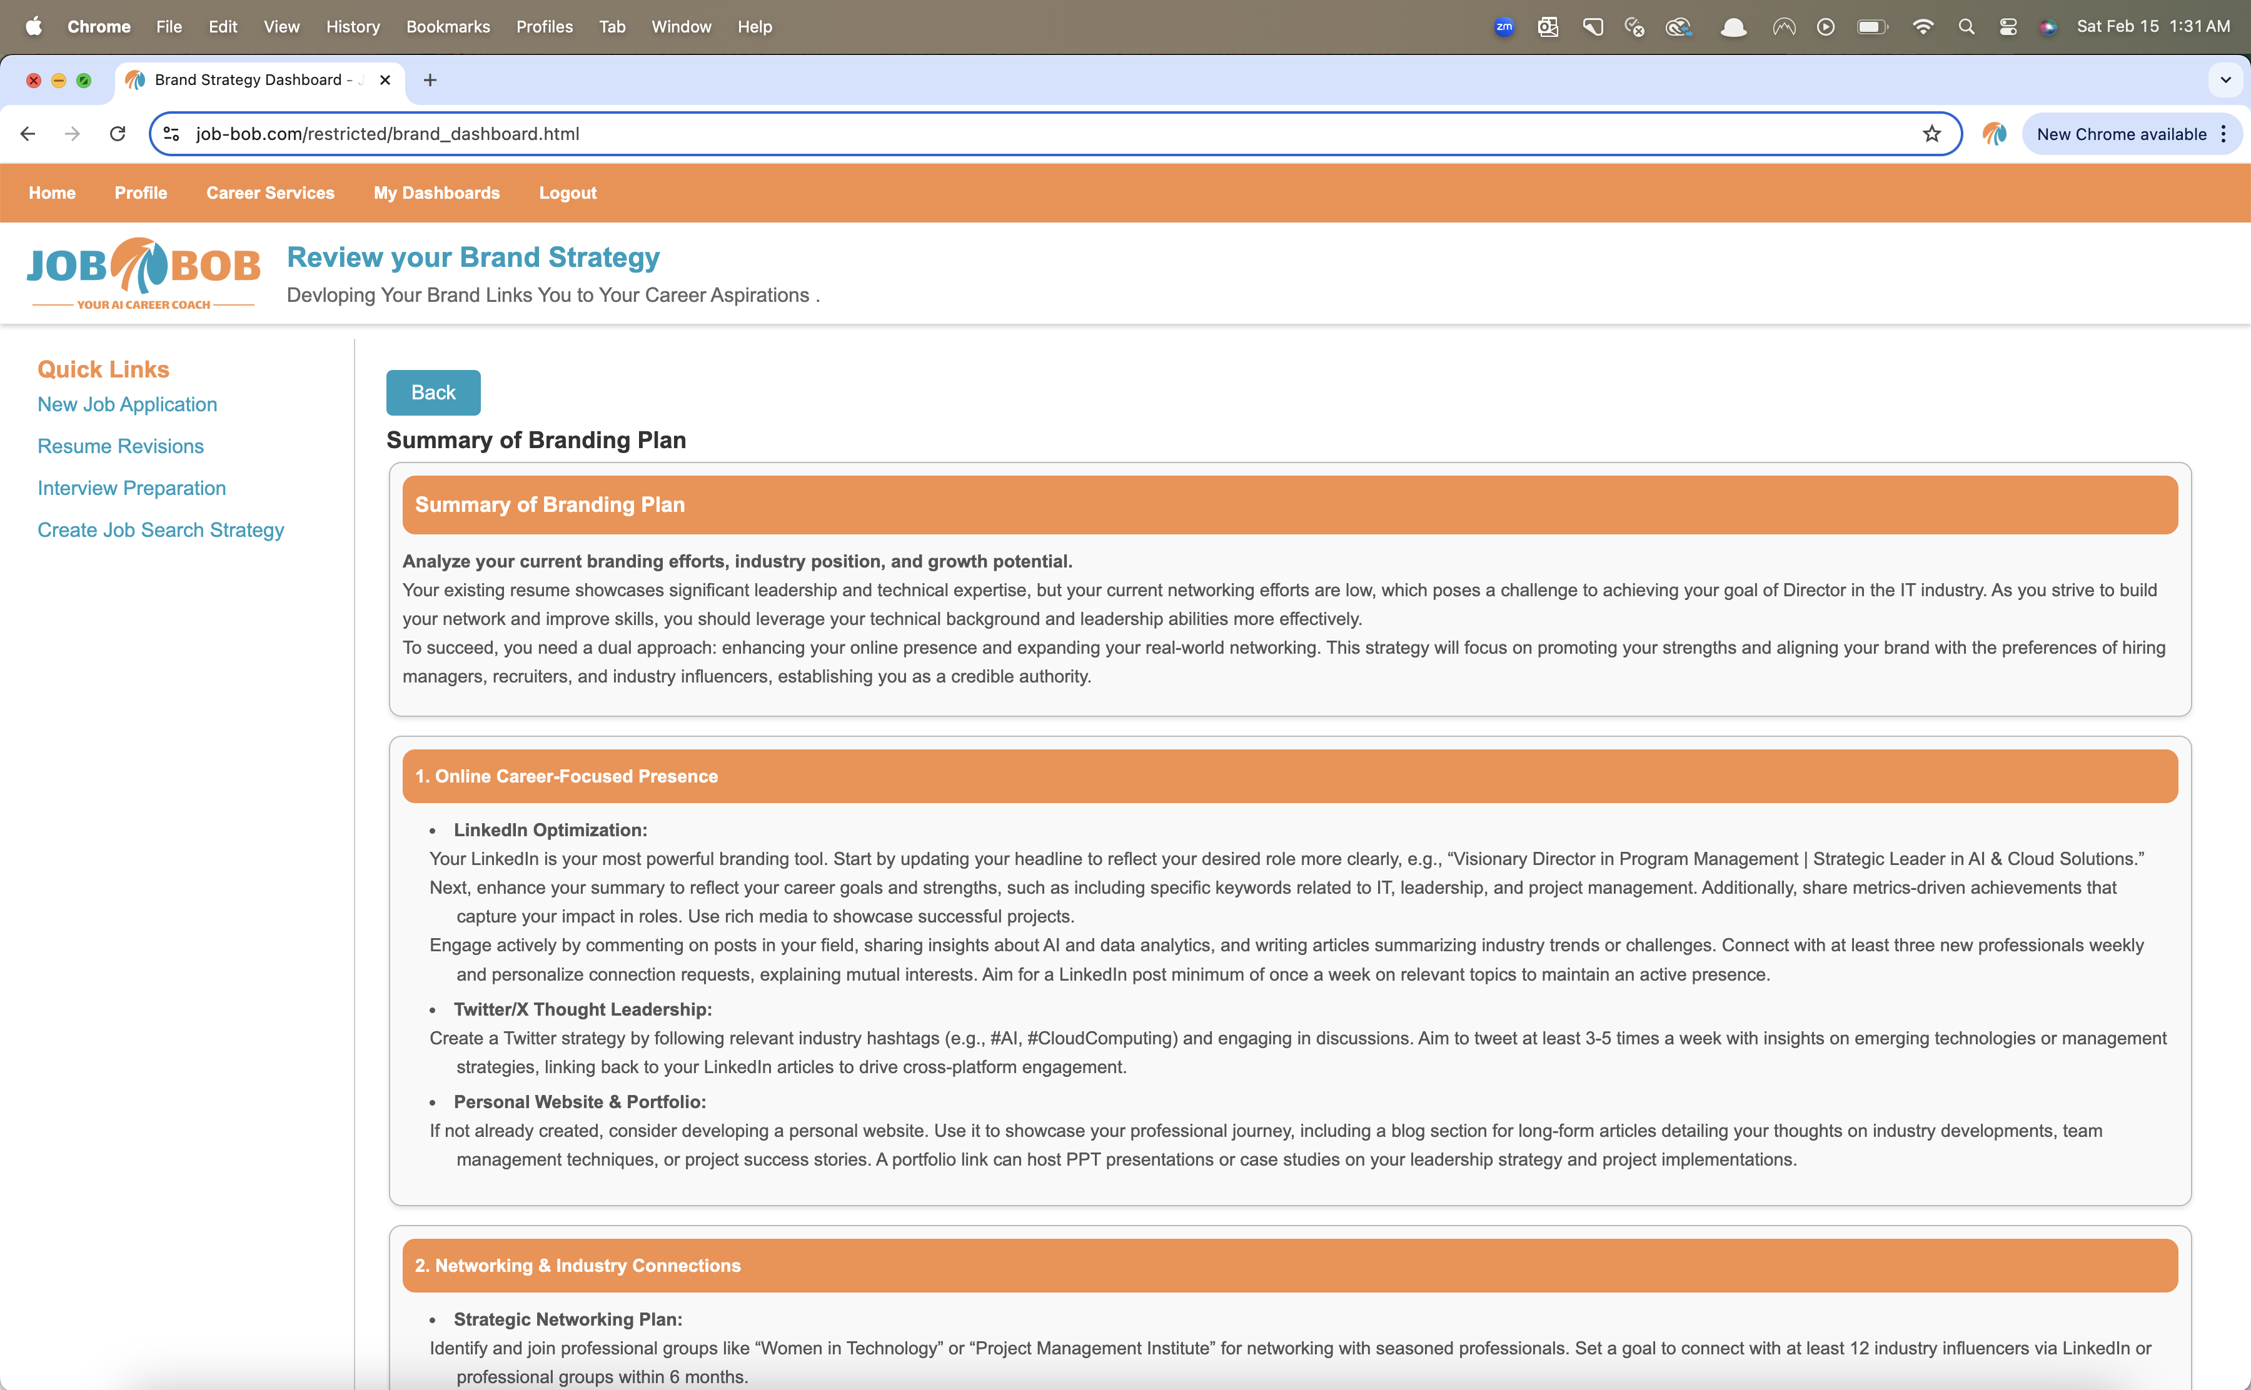Click the Summary of Branding Plan orange header
The width and height of the screenshot is (2251, 1390).
[x=1290, y=505]
